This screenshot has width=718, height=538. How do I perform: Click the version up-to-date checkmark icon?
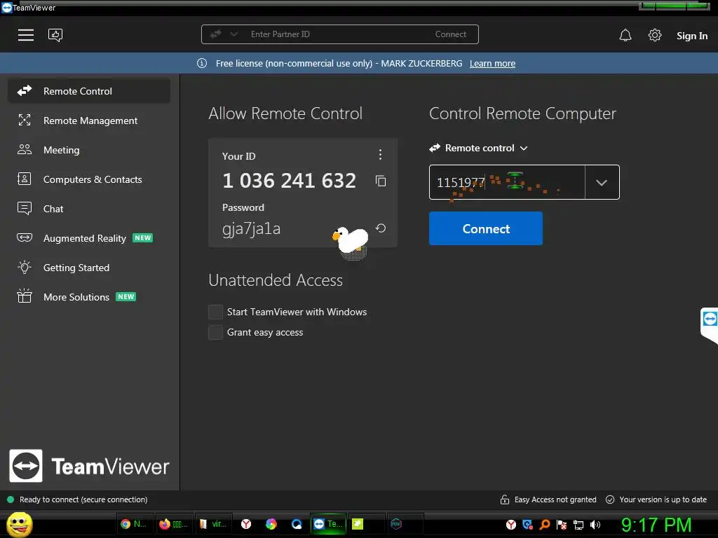coord(610,499)
